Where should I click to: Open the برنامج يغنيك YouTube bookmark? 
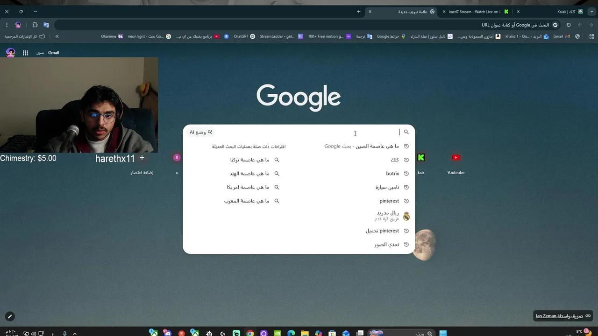point(198,36)
